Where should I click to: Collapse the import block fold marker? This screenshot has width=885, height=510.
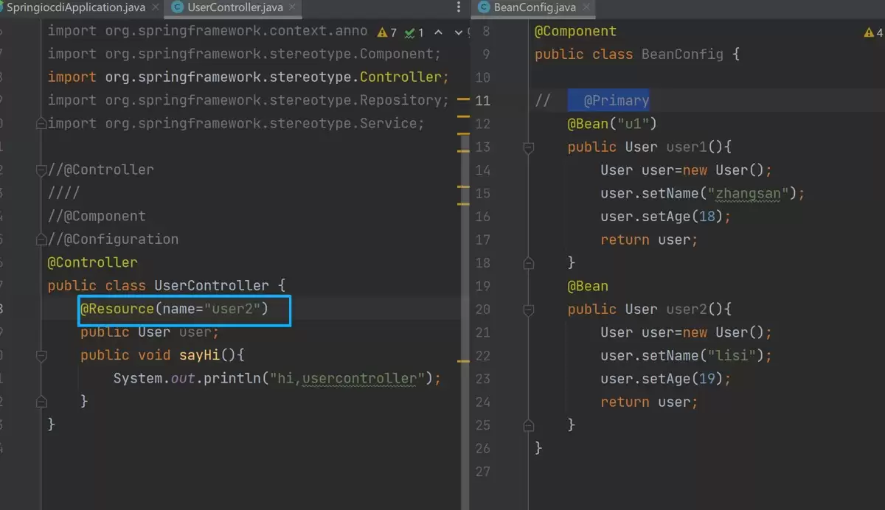coord(41,124)
